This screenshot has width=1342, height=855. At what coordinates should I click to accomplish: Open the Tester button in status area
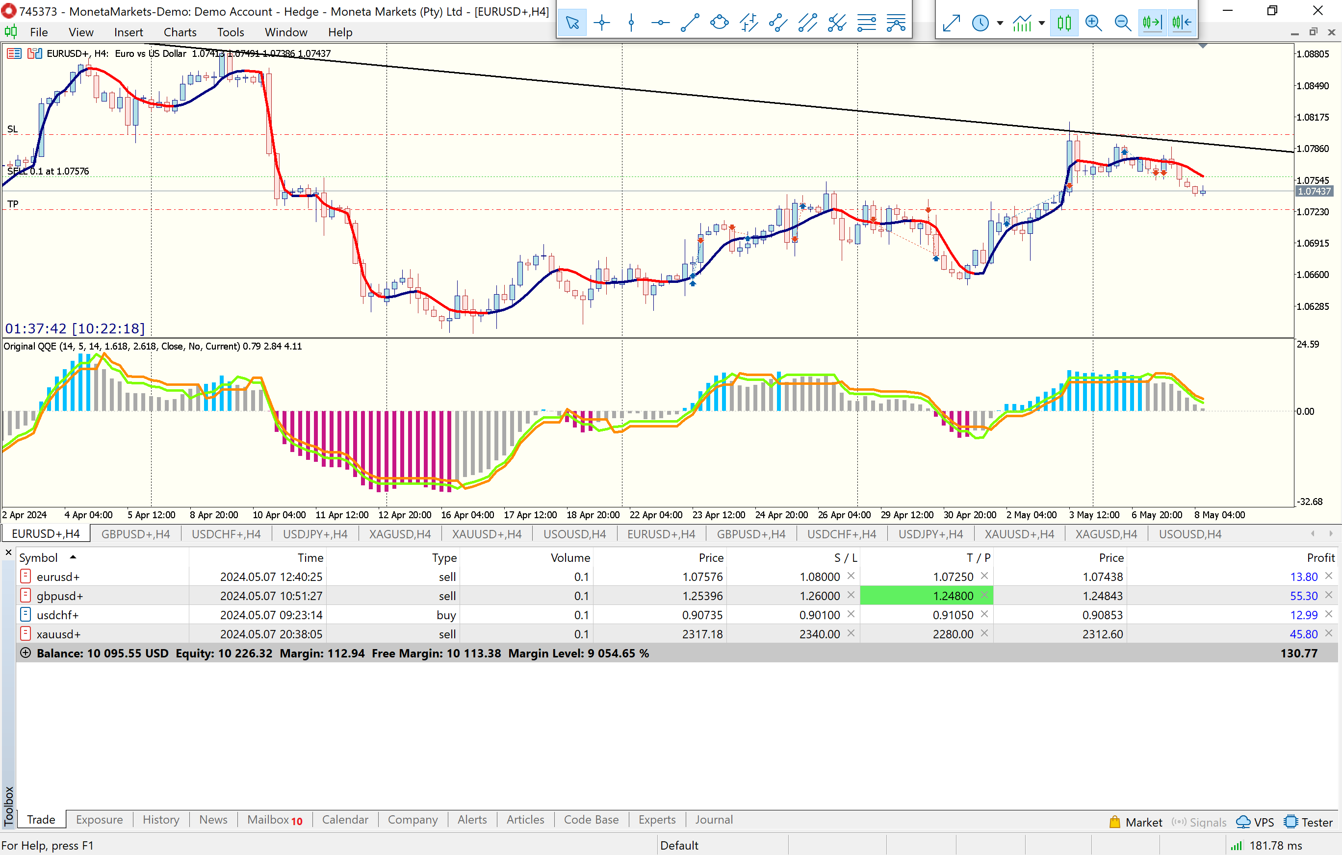pos(1309,822)
